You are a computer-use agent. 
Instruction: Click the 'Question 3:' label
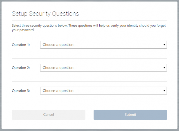pyautogui.click(x=21, y=91)
